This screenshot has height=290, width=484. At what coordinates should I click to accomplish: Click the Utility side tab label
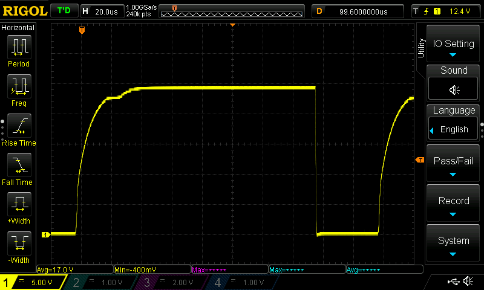(422, 48)
